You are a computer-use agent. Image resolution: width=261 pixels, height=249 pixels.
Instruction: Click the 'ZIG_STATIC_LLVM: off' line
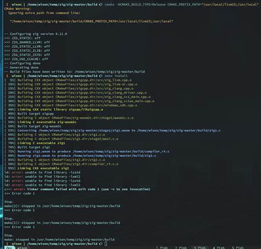(x=27, y=46)
